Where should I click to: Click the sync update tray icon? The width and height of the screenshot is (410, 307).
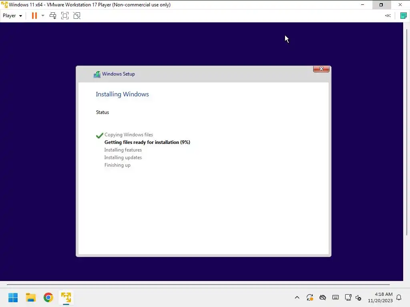310,297
